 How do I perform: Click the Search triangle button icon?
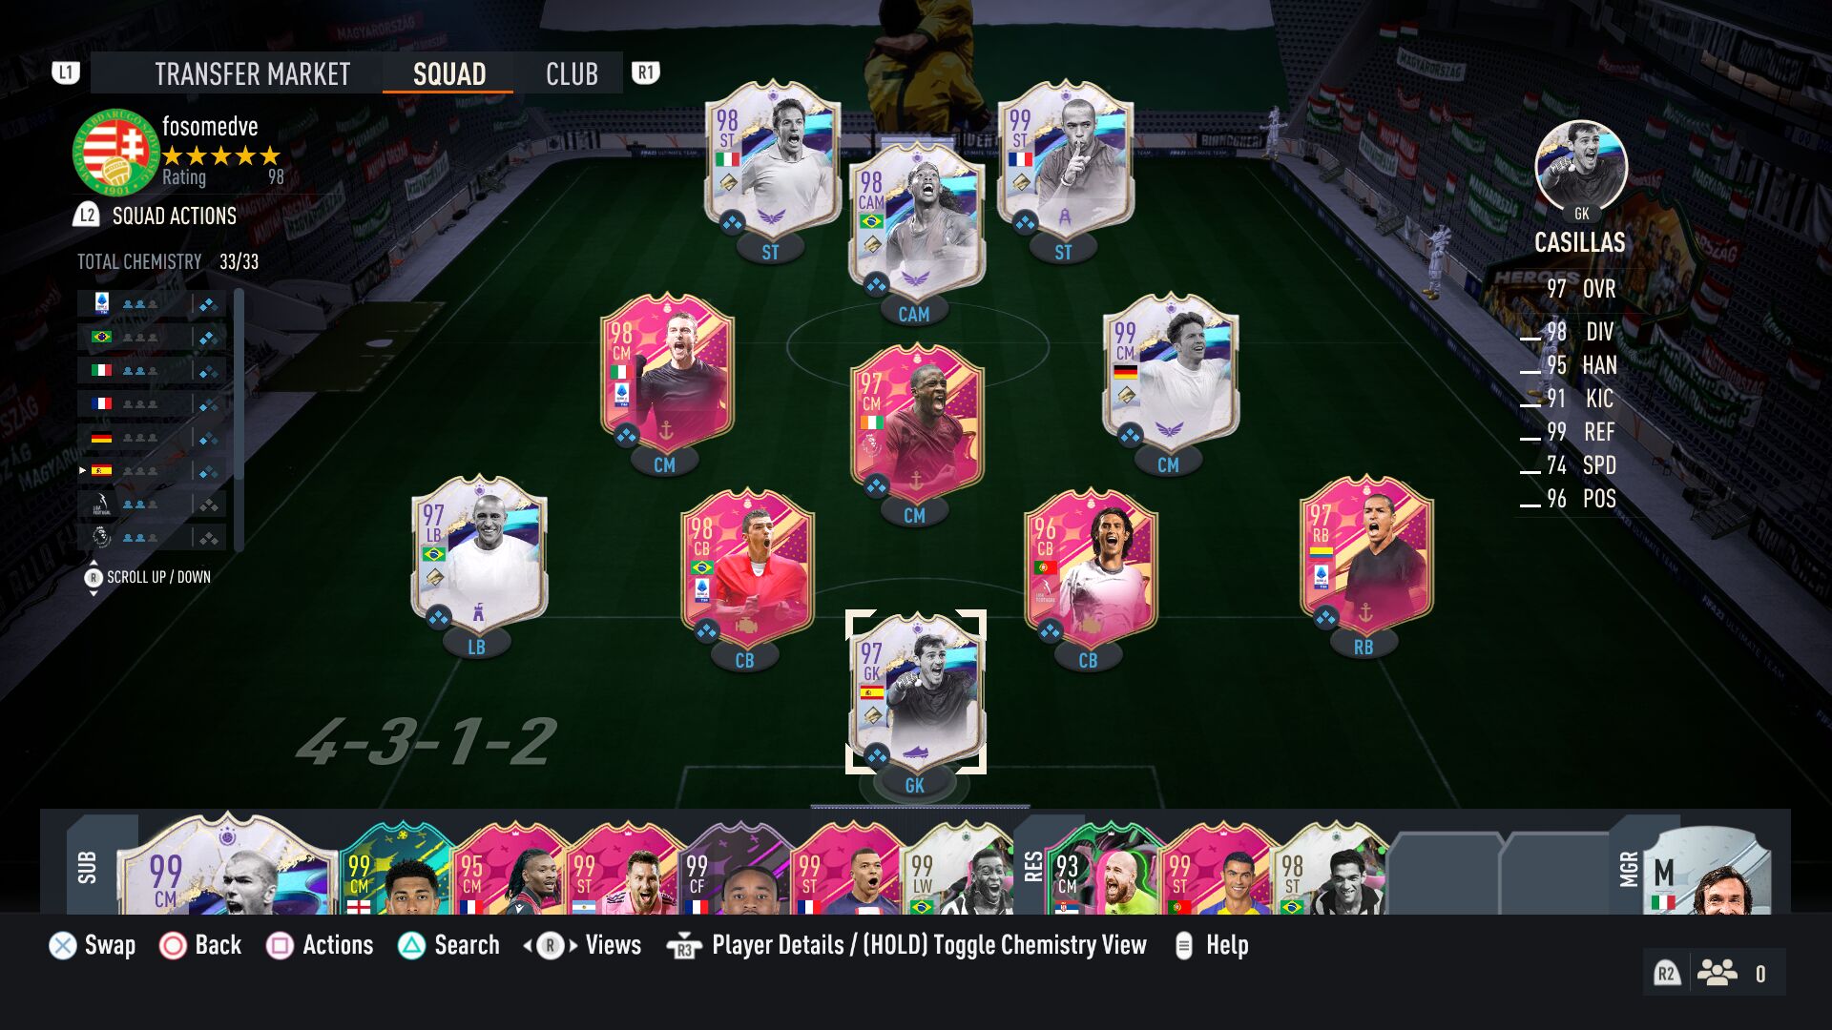(x=411, y=945)
